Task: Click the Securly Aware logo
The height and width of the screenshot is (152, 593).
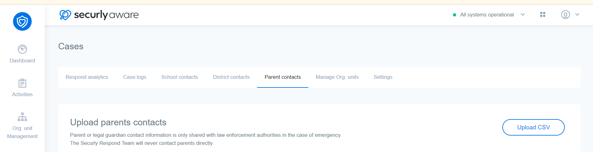Action: [x=99, y=15]
